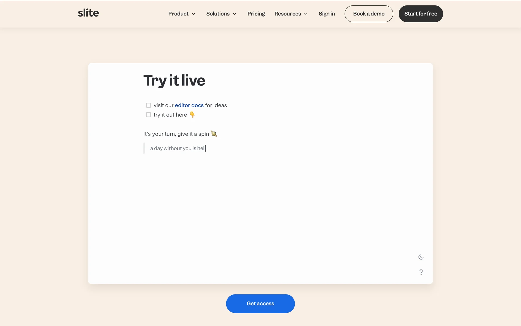Expand the Resources dropdown chevron
Image resolution: width=521 pixels, height=326 pixels.
(x=306, y=14)
